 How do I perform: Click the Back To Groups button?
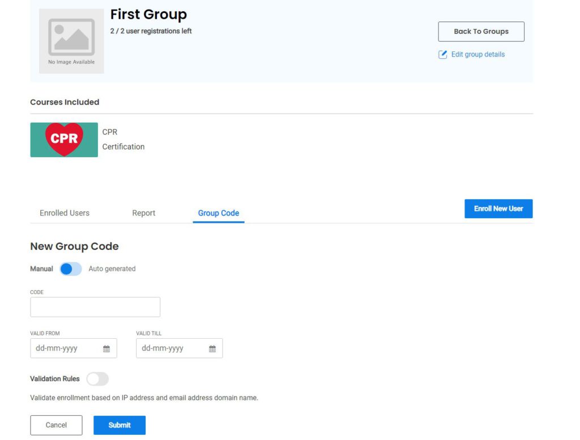click(x=481, y=32)
